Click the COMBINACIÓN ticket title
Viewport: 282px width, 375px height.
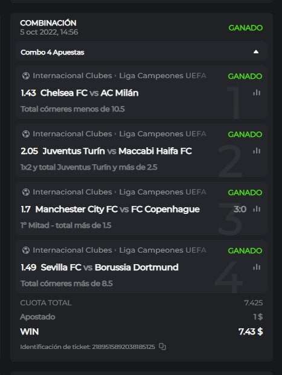pyautogui.click(x=48, y=23)
